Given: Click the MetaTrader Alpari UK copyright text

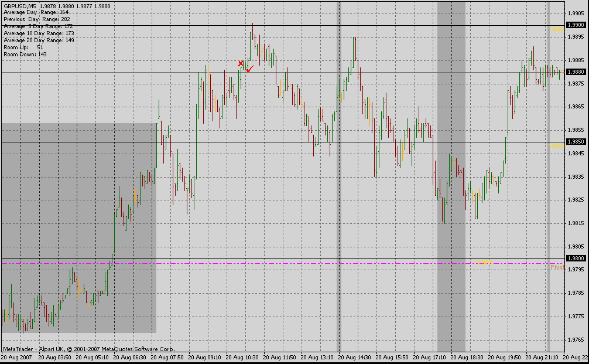Looking at the screenshot, I should coord(88,349).
